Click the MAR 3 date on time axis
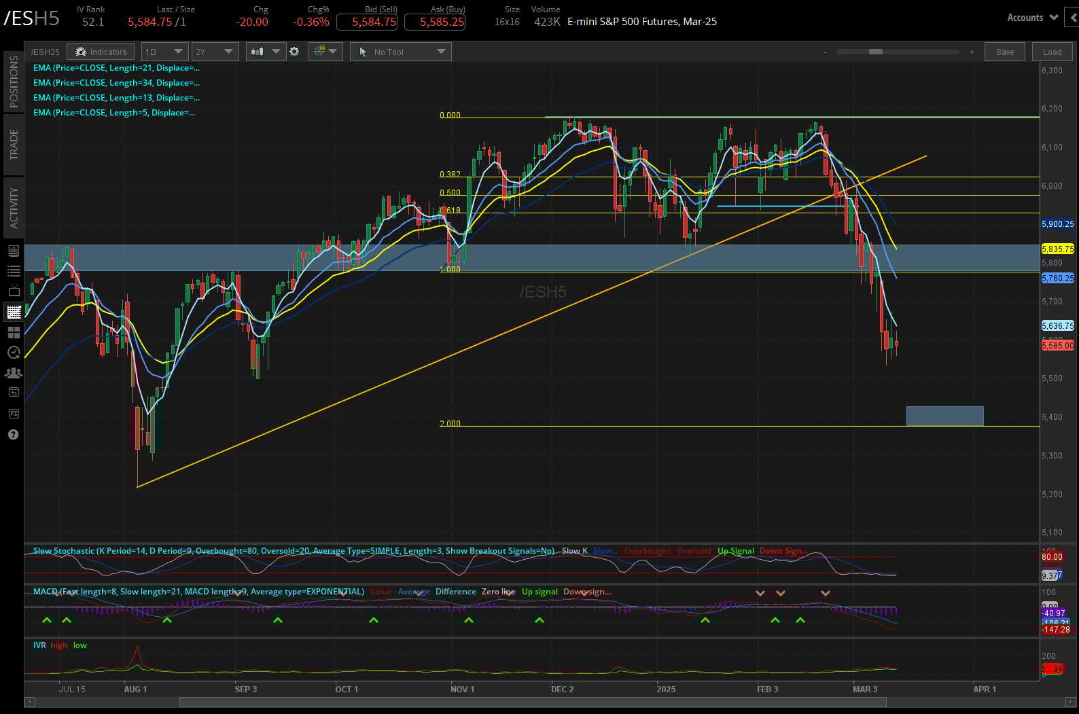The image size is (1079, 714). pyautogui.click(x=865, y=690)
